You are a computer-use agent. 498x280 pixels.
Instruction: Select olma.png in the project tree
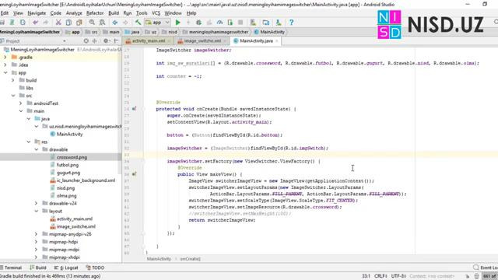pyautogui.click(x=66, y=196)
